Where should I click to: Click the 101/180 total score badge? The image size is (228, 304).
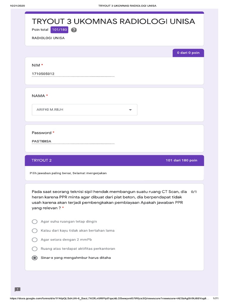59,30
